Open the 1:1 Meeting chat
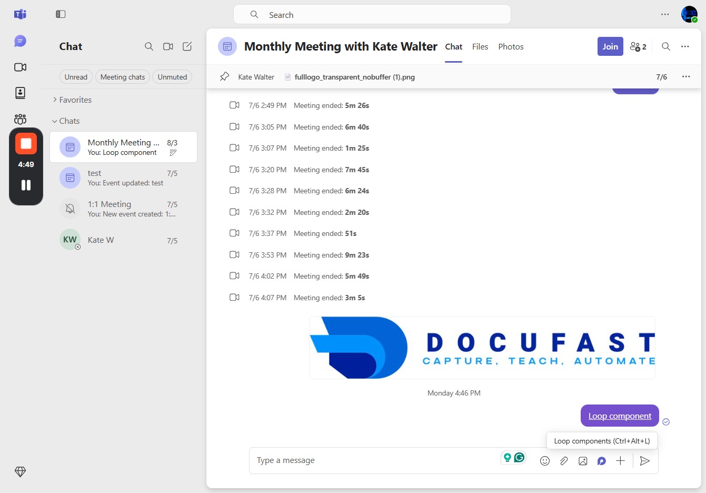The image size is (706, 493). tap(123, 209)
